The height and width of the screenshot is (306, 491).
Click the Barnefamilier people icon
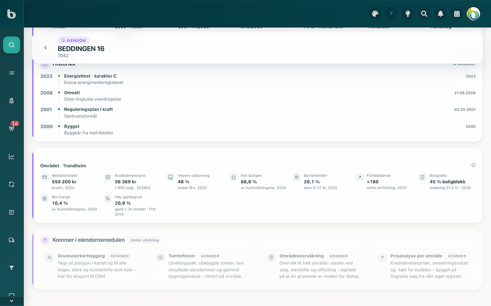point(297,177)
